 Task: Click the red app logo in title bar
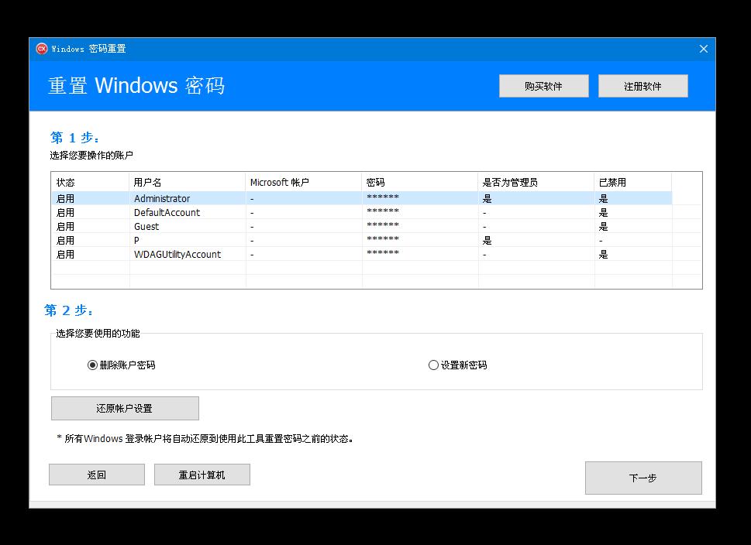click(42, 48)
